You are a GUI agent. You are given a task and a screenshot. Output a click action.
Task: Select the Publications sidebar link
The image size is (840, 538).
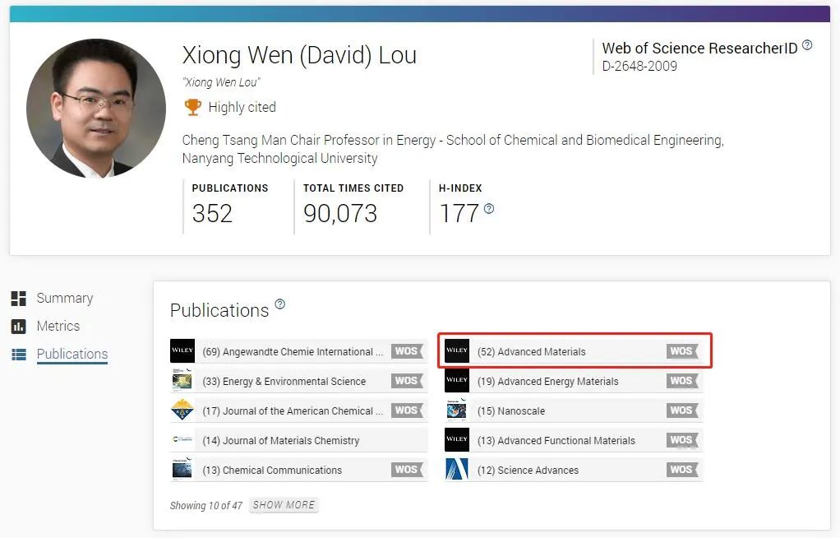coord(72,354)
